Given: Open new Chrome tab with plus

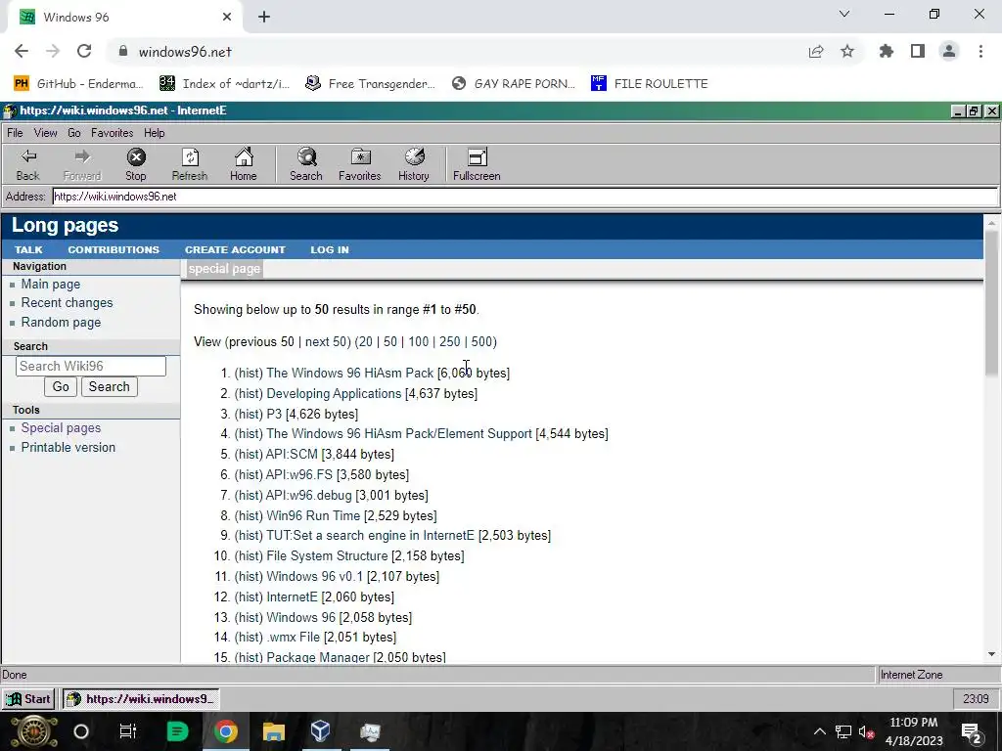Looking at the screenshot, I should click(264, 18).
